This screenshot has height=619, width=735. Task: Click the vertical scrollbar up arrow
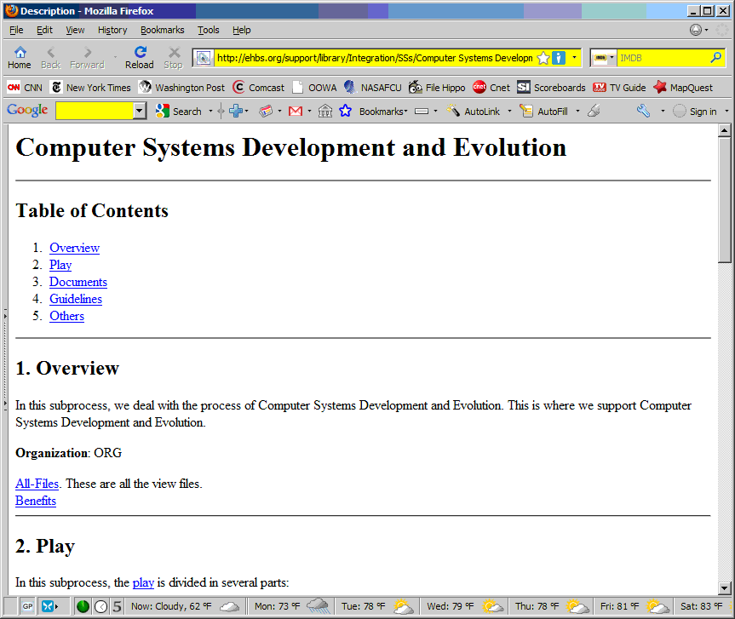click(x=724, y=130)
